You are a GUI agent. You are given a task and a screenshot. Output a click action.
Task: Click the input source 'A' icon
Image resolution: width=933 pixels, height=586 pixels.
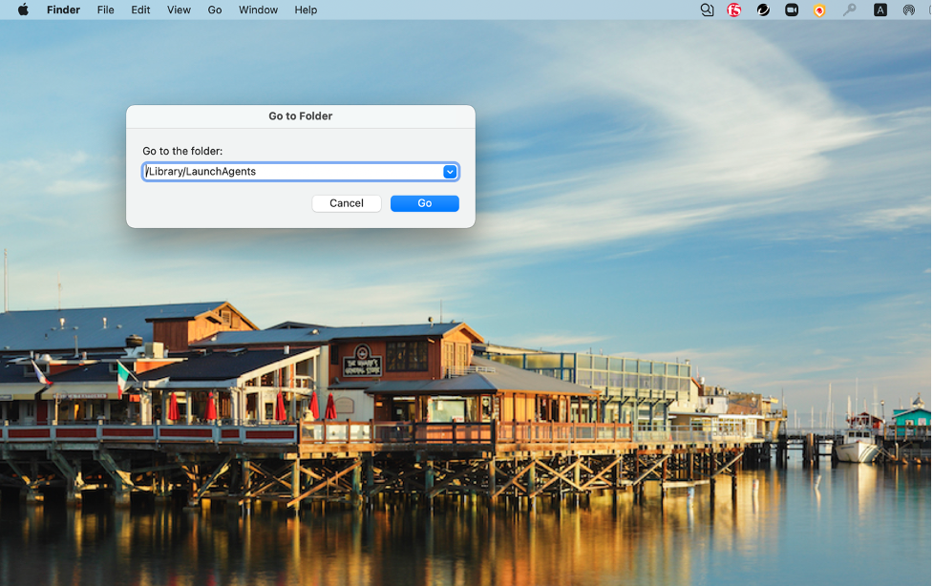point(880,10)
